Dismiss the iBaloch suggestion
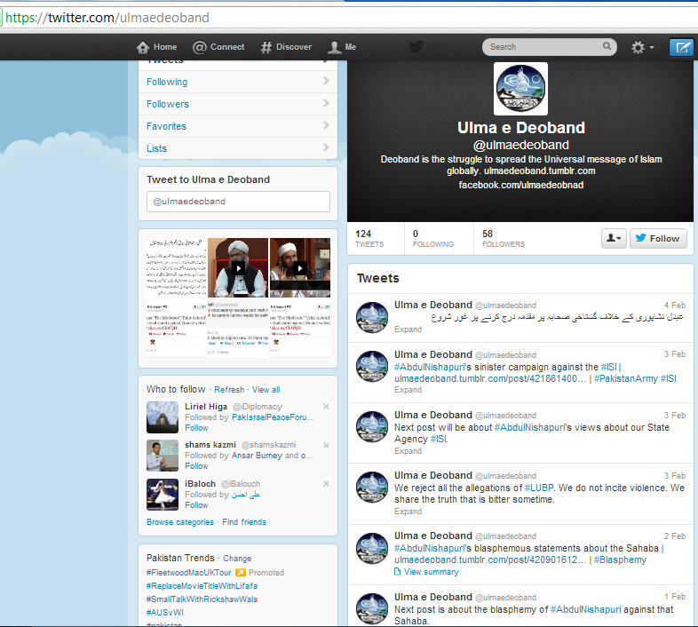This screenshot has width=698, height=627. pyautogui.click(x=326, y=484)
